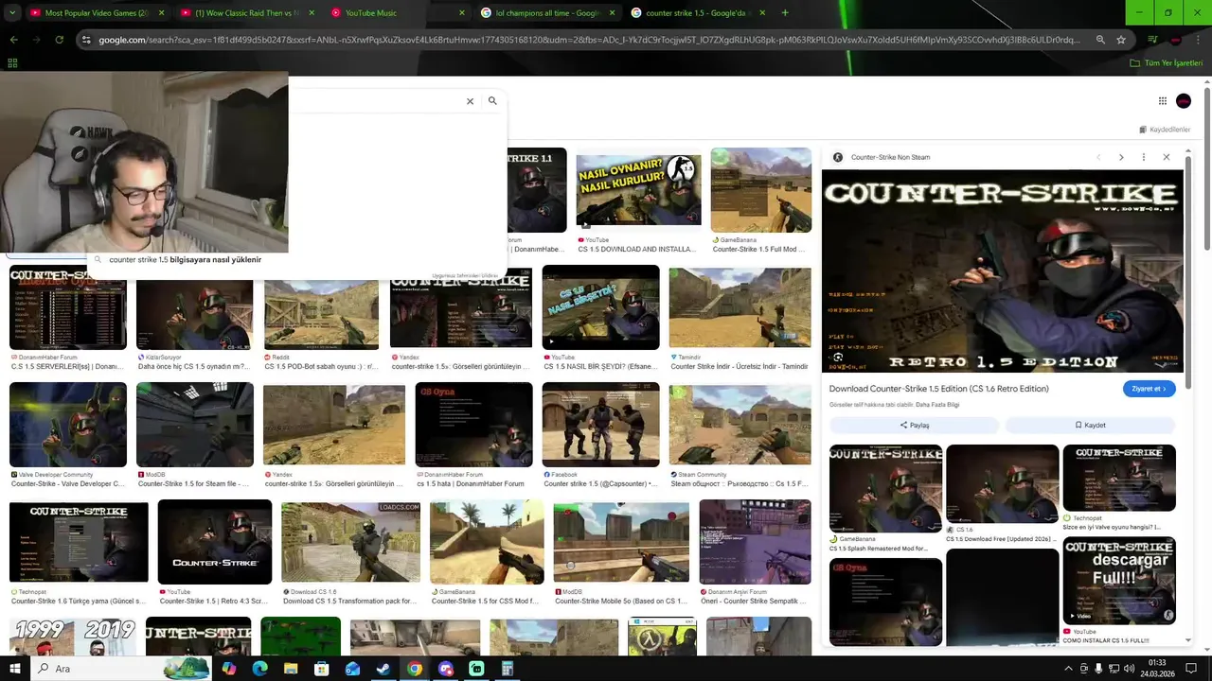Open Kaydedilenler saved items
Viewport: 1212px width, 681px height.
[1165, 130]
